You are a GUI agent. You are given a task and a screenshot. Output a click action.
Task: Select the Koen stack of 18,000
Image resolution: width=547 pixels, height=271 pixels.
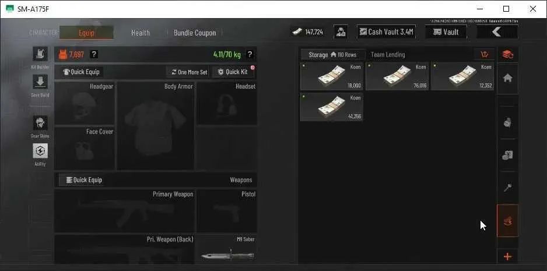click(x=332, y=76)
